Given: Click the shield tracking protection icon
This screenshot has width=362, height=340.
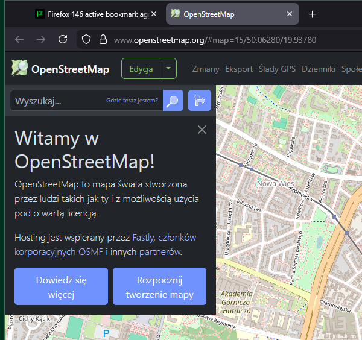Looking at the screenshot, I should (x=86, y=40).
